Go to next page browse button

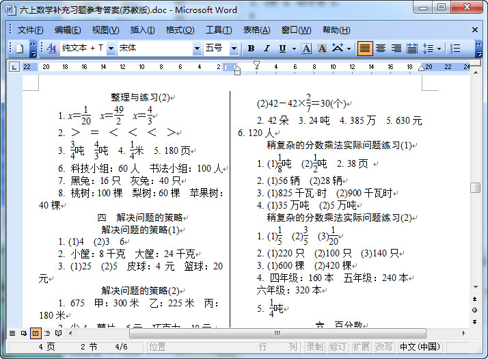(x=474, y=321)
